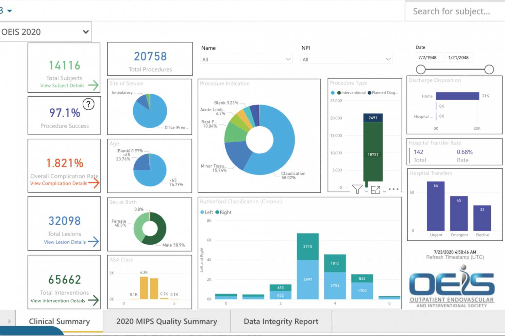Click blue arrow beside View Lesion Details
This screenshot has width=505, height=336.
point(93,242)
